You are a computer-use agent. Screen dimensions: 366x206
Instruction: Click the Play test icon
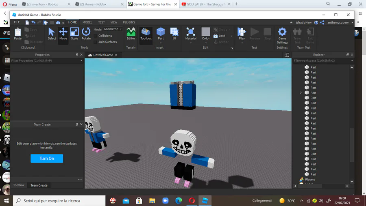pyautogui.click(x=242, y=32)
